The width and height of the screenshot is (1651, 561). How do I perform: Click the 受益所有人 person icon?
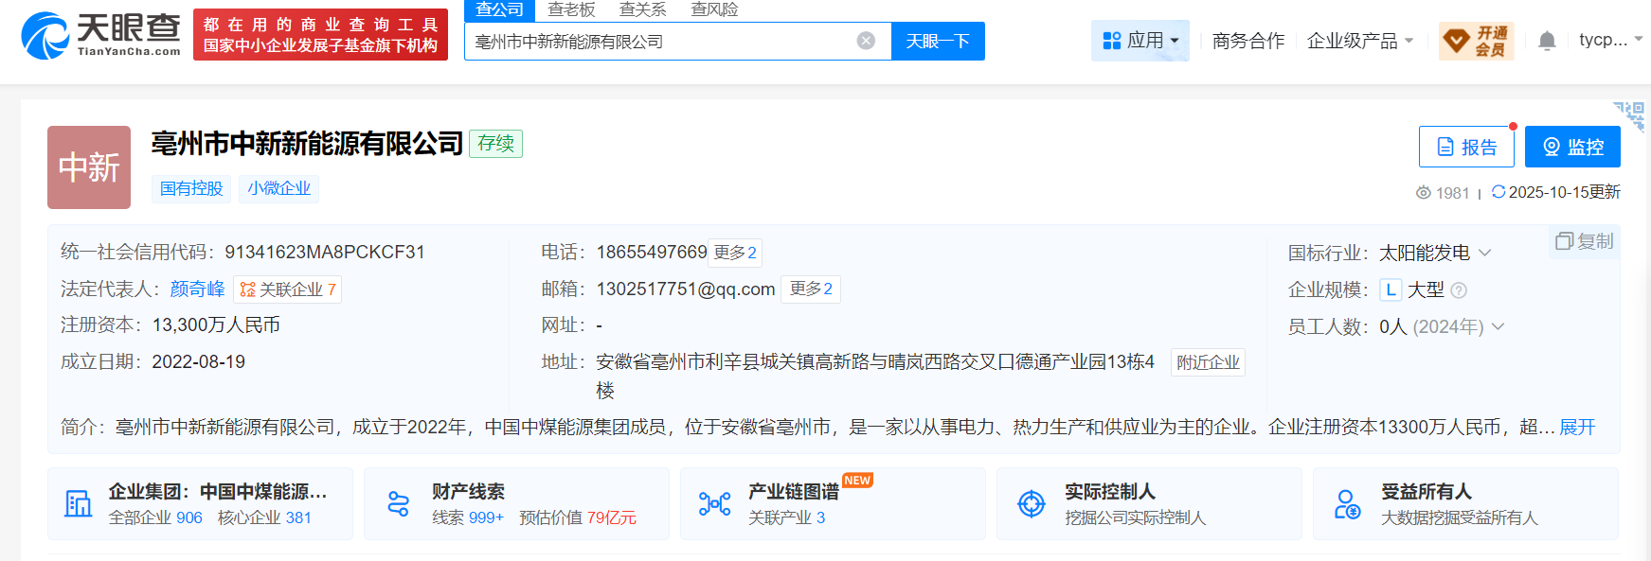[x=1347, y=504]
